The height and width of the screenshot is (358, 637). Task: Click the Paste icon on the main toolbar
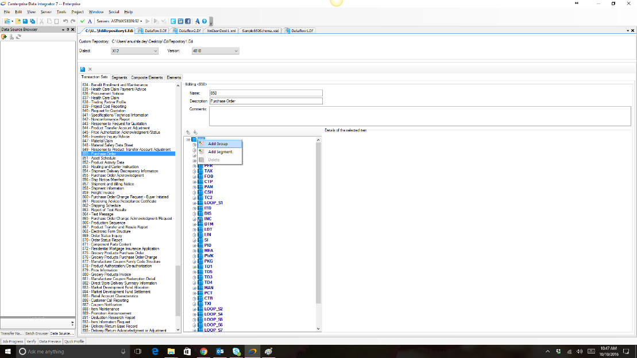tap(56, 20)
